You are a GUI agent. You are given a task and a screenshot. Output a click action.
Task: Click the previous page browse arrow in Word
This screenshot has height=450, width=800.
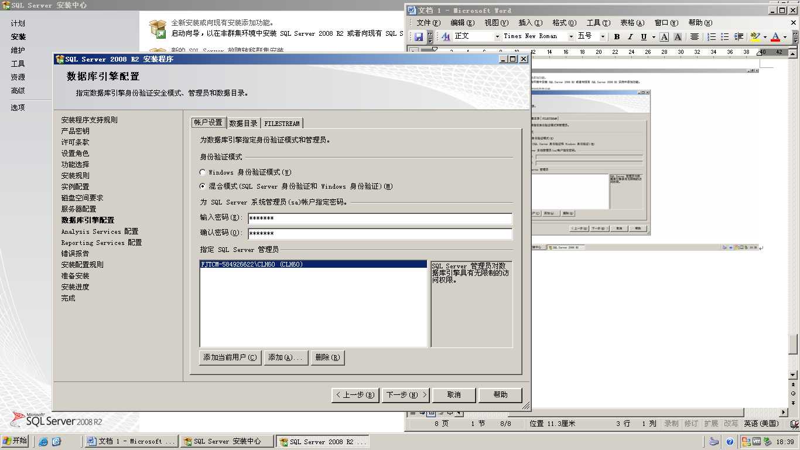pos(794,385)
